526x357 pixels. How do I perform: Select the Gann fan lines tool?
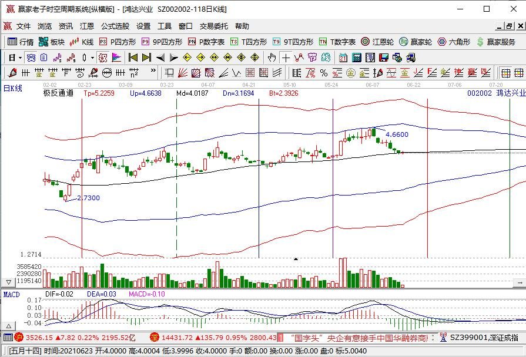pyautogui.click(x=183, y=73)
